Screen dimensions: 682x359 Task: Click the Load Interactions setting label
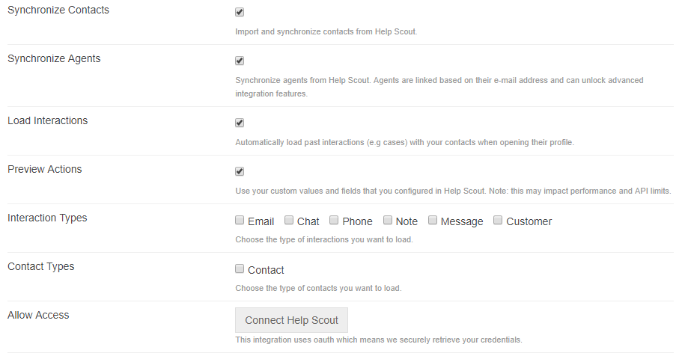click(48, 121)
